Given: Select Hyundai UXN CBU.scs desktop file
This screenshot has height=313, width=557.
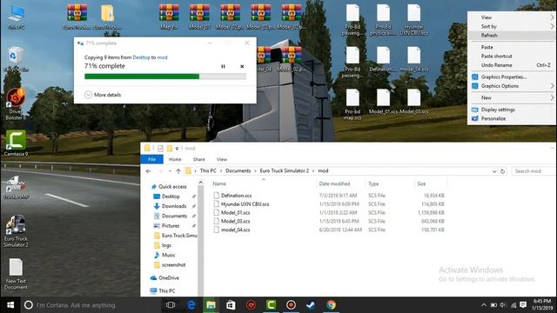Looking at the screenshot, I should (x=414, y=20).
